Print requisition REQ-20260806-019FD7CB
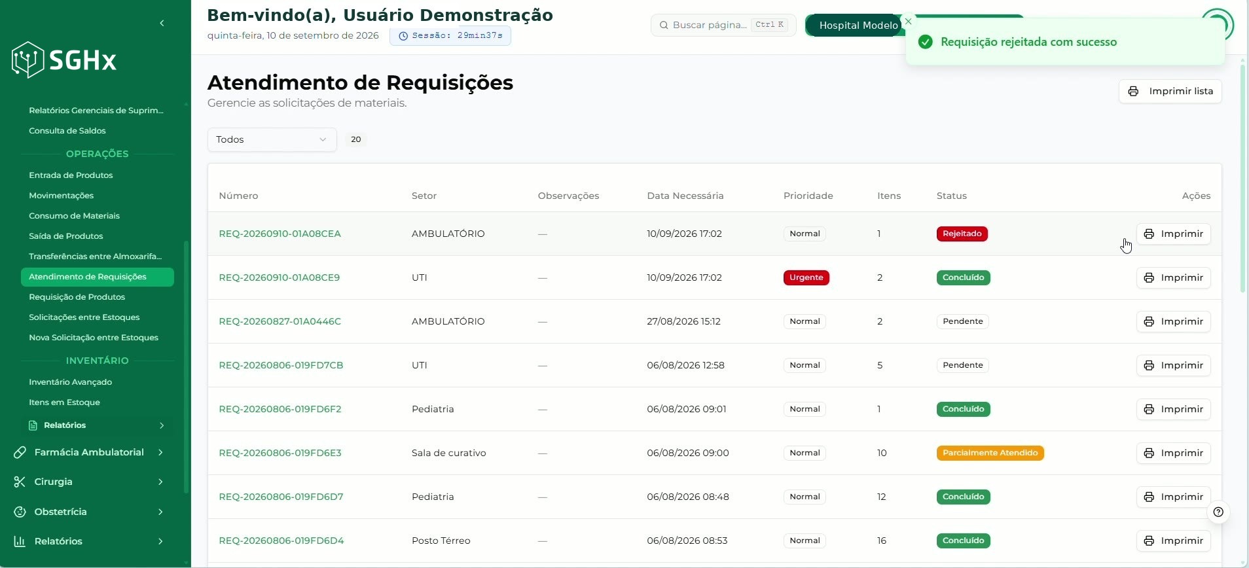Image resolution: width=1249 pixels, height=568 pixels. point(1173,365)
